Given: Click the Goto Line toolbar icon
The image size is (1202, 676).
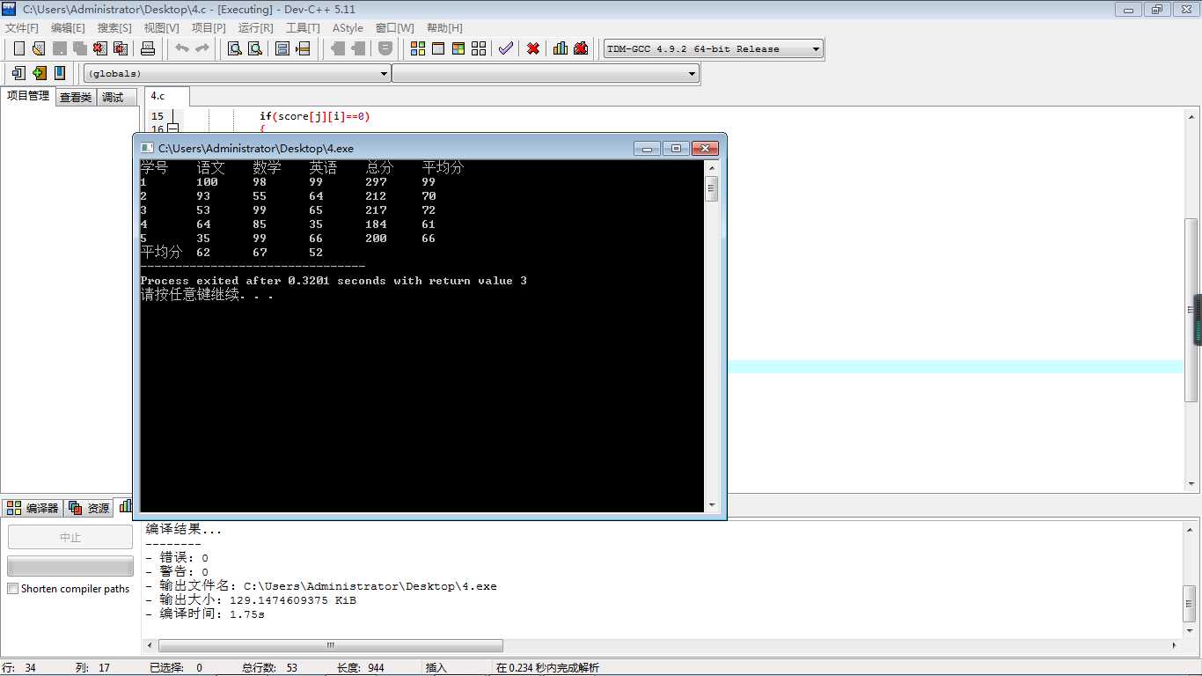Looking at the screenshot, I should [303, 48].
